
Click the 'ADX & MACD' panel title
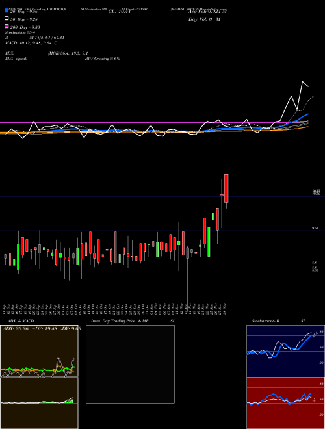pyautogui.click(x=21, y=321)
